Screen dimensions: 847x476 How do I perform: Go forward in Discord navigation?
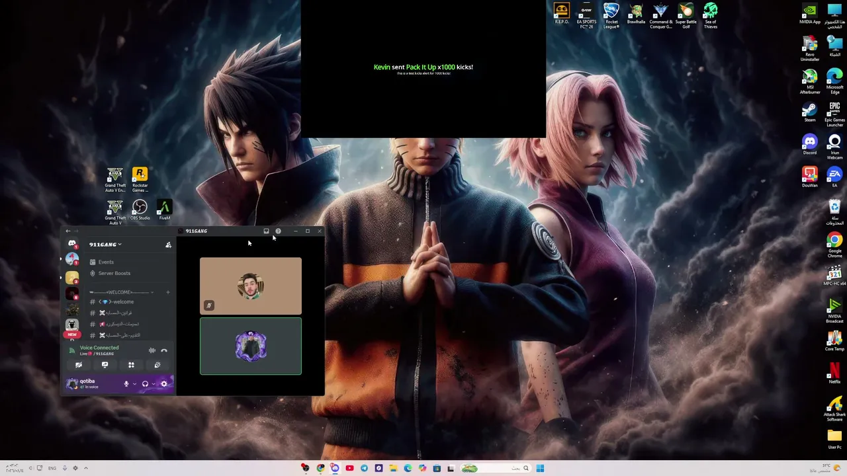pos(75,231)
